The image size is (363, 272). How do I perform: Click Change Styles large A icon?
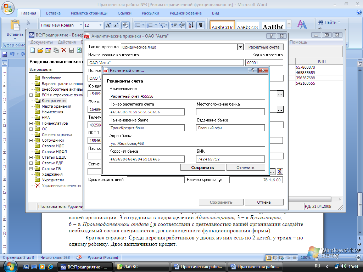click(302, 24)
